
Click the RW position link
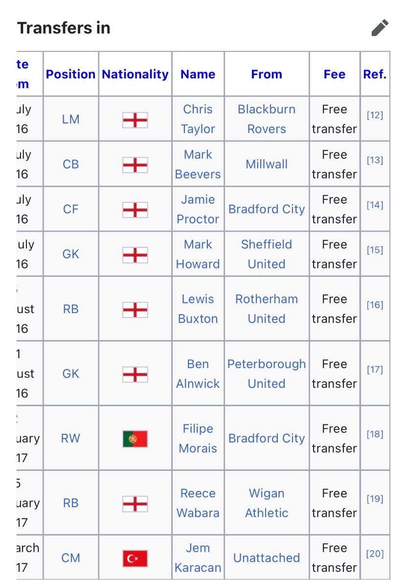tap(70, 439)
